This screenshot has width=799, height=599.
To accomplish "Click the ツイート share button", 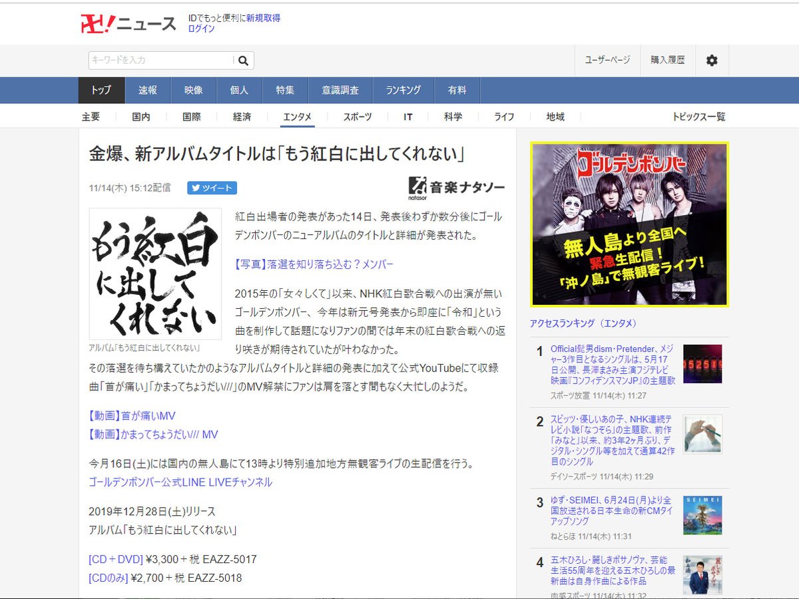I will pyautogui.click(x=212, y=188).
